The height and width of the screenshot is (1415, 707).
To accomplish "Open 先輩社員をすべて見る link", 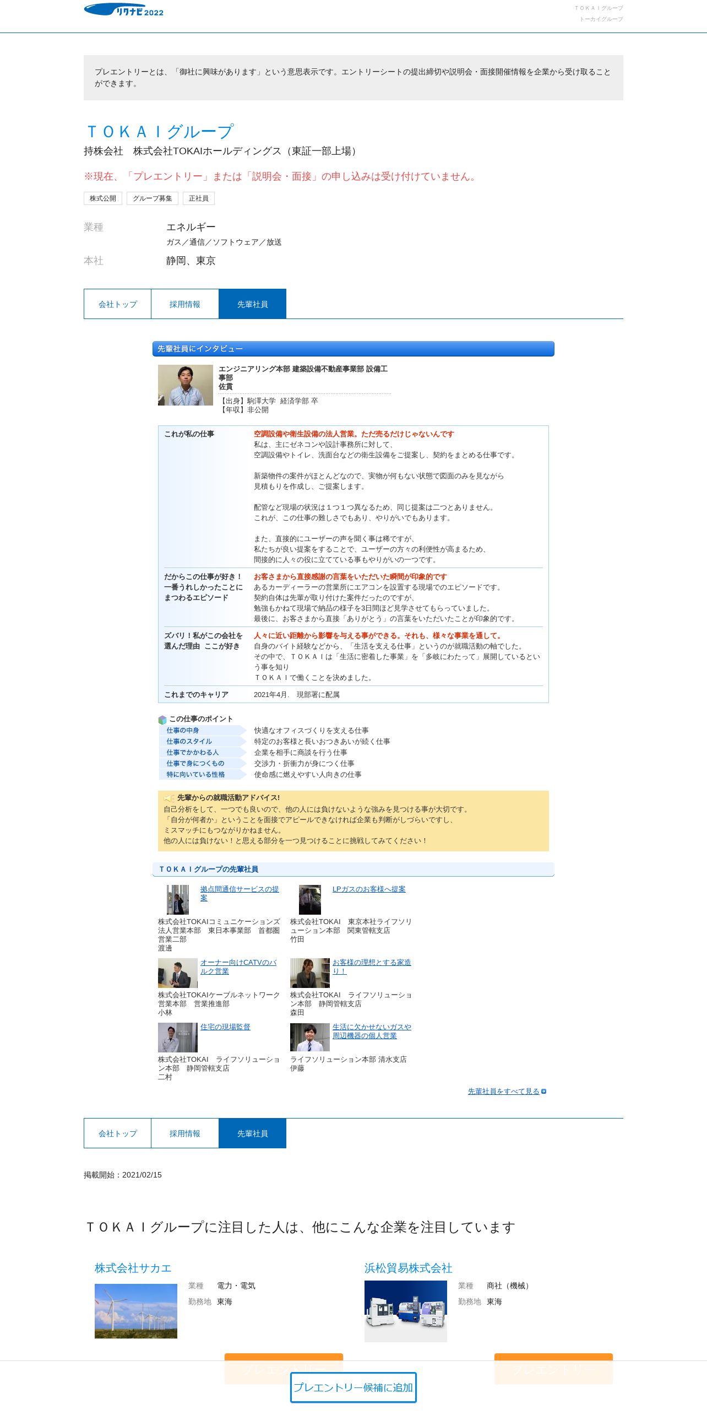I will 504,1091.
